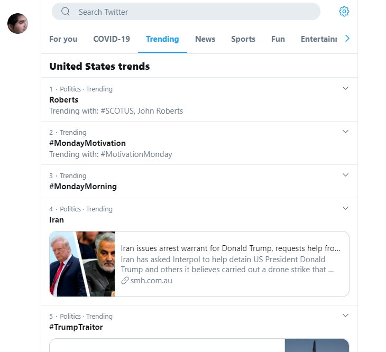Open the Iran arrest warrant article thumbnail
Viewport: 386px width, 352px height.
pos(82,264)
